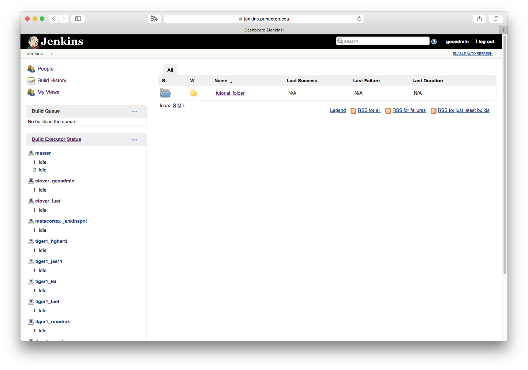Click the tutorial_folder folder icon
This screenshot has width=528, height=370.
coord(165,93)
